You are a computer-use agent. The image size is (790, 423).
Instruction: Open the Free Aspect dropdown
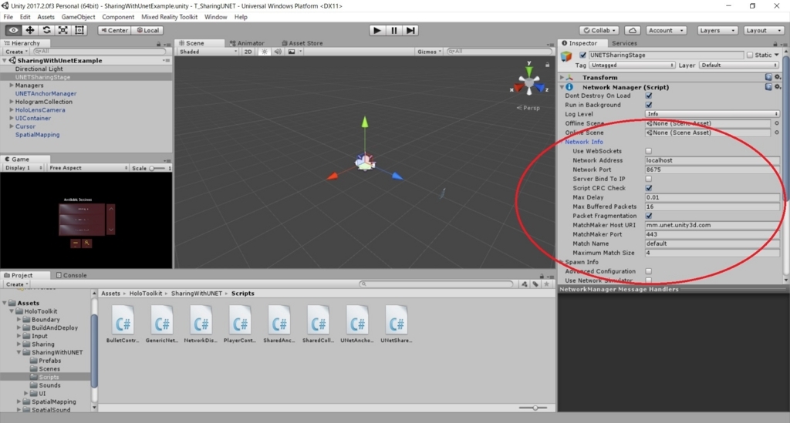point(88,167)
